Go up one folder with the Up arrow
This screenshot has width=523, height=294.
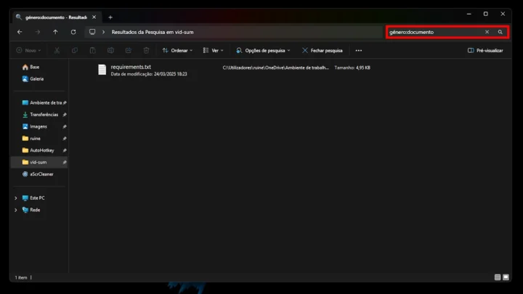55,32
